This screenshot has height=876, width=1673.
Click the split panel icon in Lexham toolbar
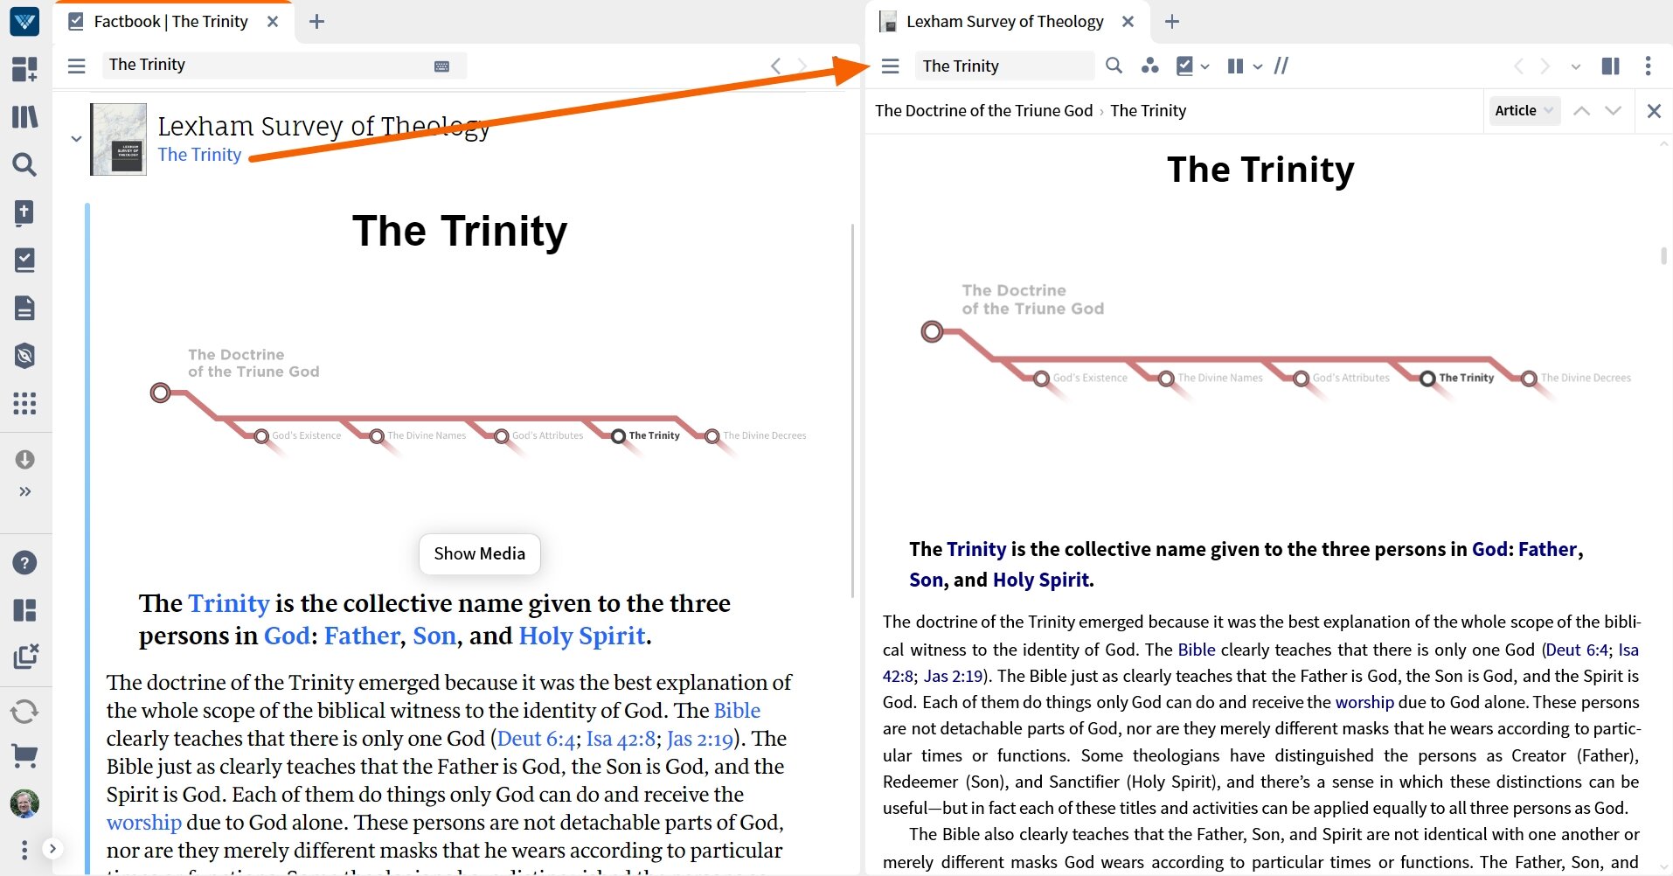pyautogui.click(x=1610, y=66)
